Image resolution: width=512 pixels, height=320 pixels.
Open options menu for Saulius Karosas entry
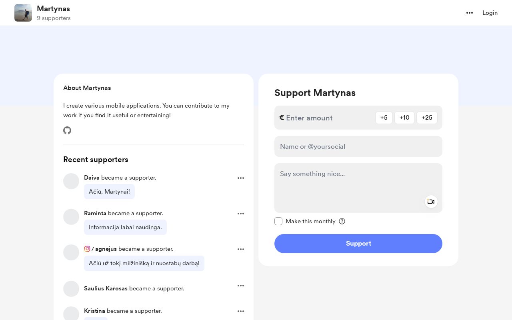(241, 286)
